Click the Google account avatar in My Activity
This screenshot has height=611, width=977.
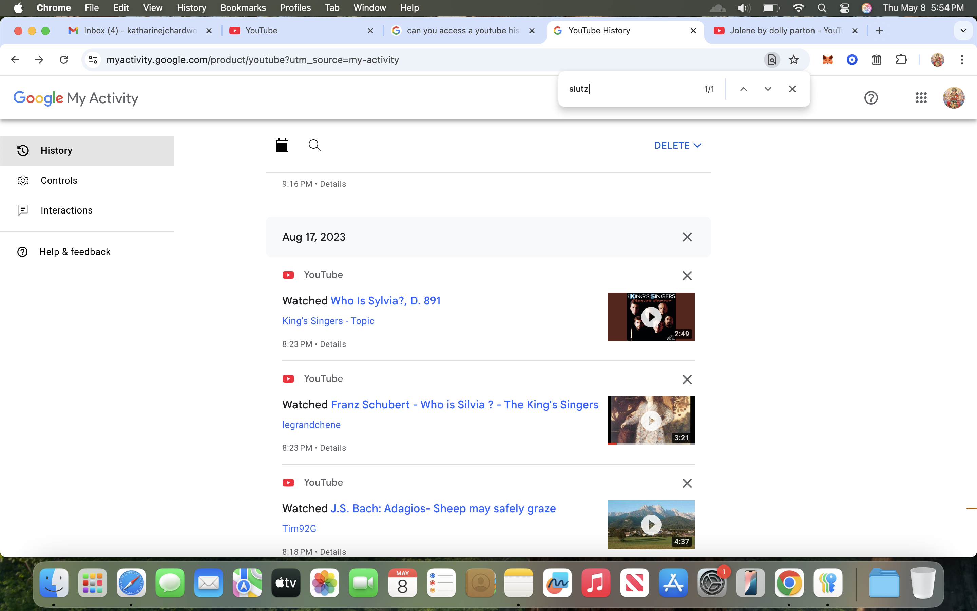pos(954,98)
